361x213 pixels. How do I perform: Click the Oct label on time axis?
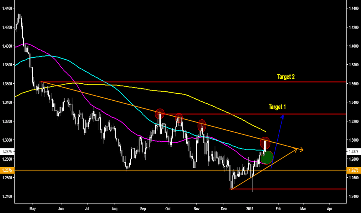click(x=168, y=209)
